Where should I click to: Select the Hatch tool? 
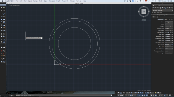tap(4, 22)
